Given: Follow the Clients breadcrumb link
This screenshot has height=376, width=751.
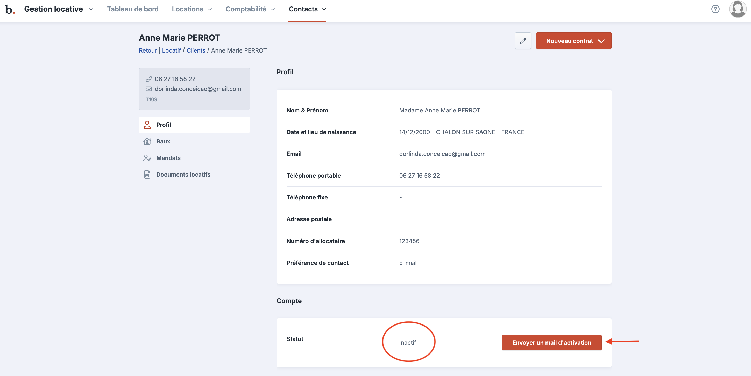Looking at the screenshot, I should [x=196, y=51].
